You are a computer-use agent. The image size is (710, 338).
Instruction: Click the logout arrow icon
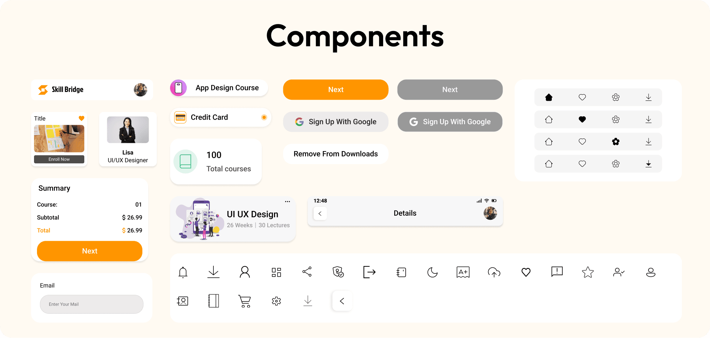point(369,272)
